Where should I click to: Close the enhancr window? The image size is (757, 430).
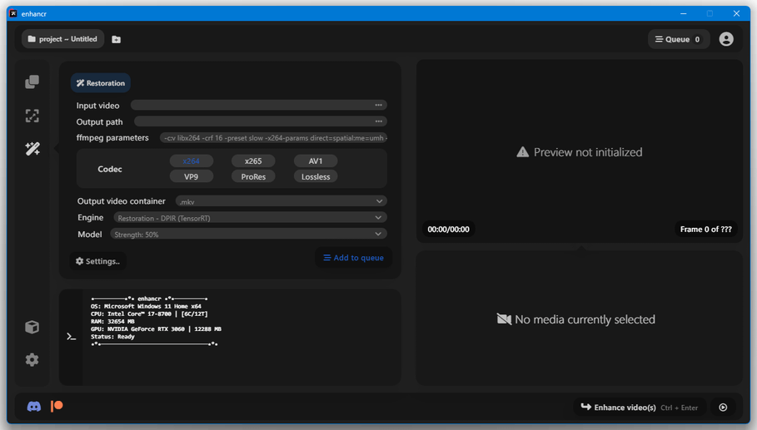coord(736,13)
